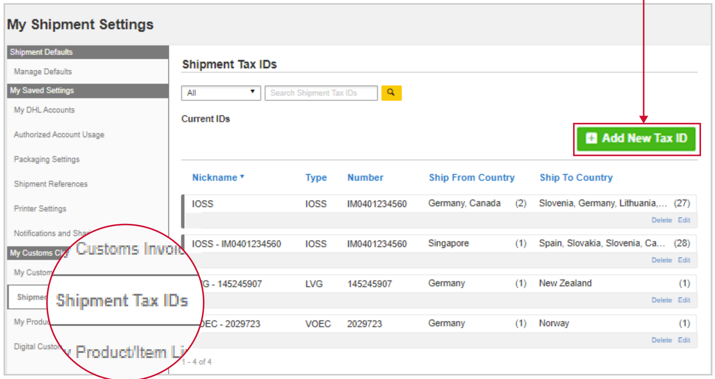Image resolution: width=715 pixels, height=379 pixels.
Task: Open Packaging Settings page
Action: 47,159
